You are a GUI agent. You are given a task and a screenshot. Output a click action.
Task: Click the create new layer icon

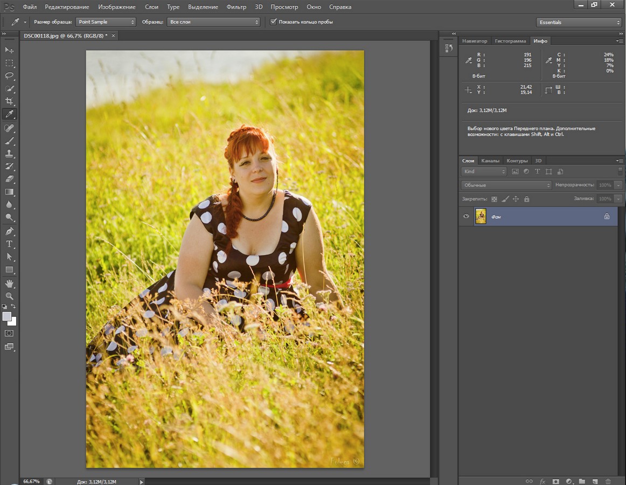[595, 481]
